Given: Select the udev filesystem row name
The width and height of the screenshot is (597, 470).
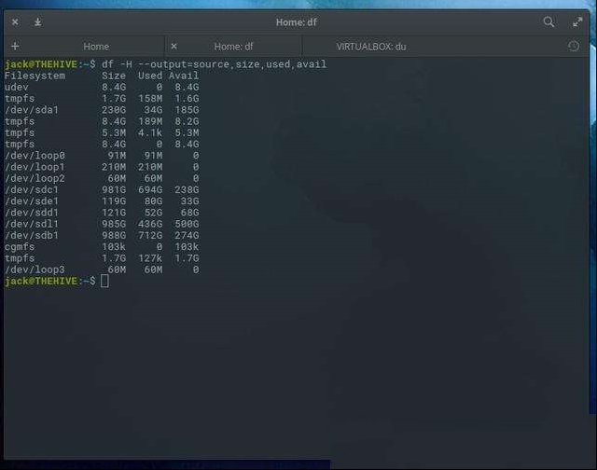Looking at the screenshot, I should click(17, 87).
